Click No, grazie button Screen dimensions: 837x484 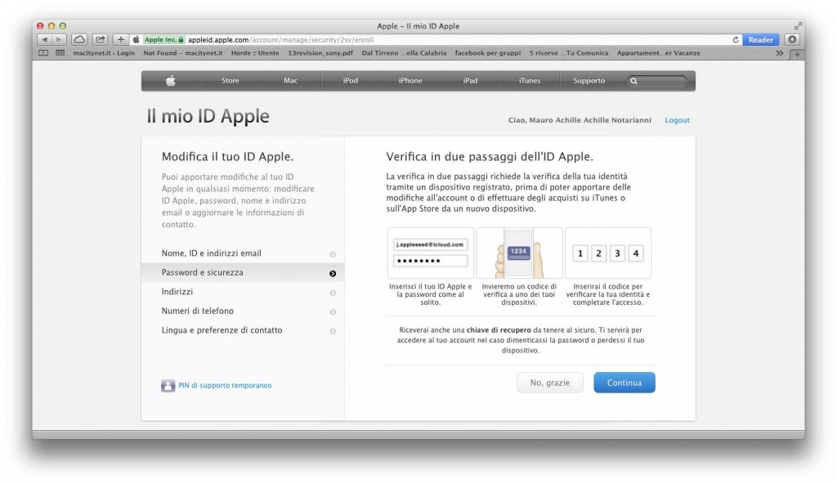[550, 383]
